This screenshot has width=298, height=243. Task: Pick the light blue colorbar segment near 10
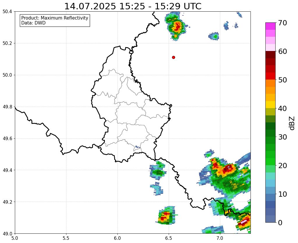270,190
